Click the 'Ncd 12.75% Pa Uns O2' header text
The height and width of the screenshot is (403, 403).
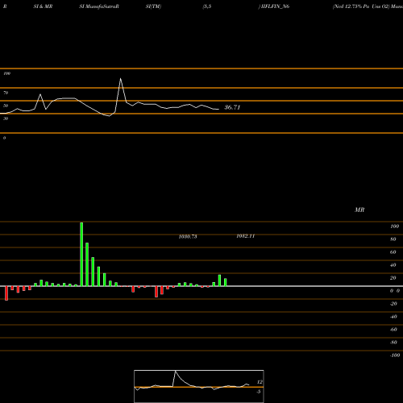click(361, 6)
